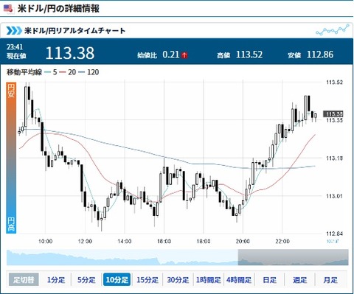
Task: Click the 14:00 time axis label
Action: (x=125, y=241)
